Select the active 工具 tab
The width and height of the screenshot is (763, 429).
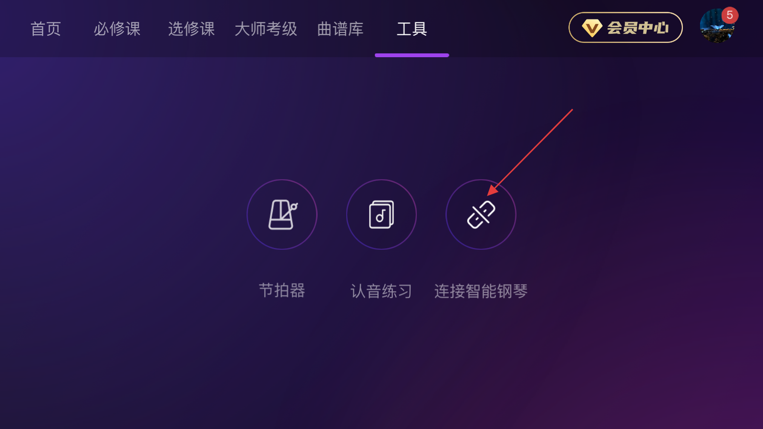coord(412,29)
